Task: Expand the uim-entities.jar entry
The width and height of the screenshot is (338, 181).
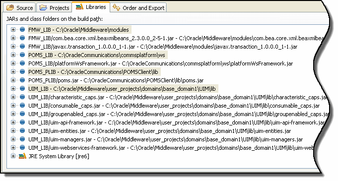Action: coord(13,130)
